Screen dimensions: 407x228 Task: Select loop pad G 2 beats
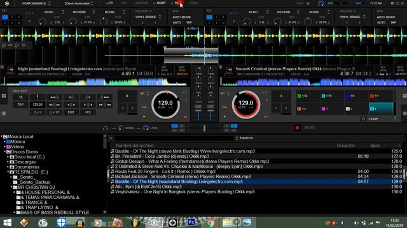[357, 109]
